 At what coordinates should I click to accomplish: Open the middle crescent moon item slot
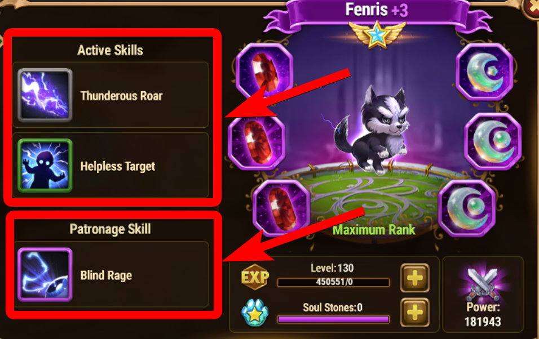click(x=493, y=141)
